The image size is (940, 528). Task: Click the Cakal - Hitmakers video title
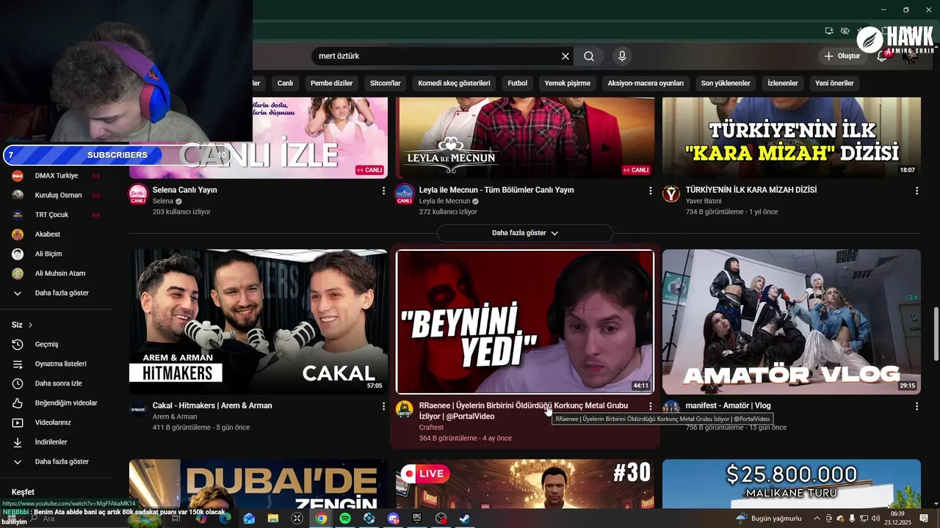click(212, 406)
